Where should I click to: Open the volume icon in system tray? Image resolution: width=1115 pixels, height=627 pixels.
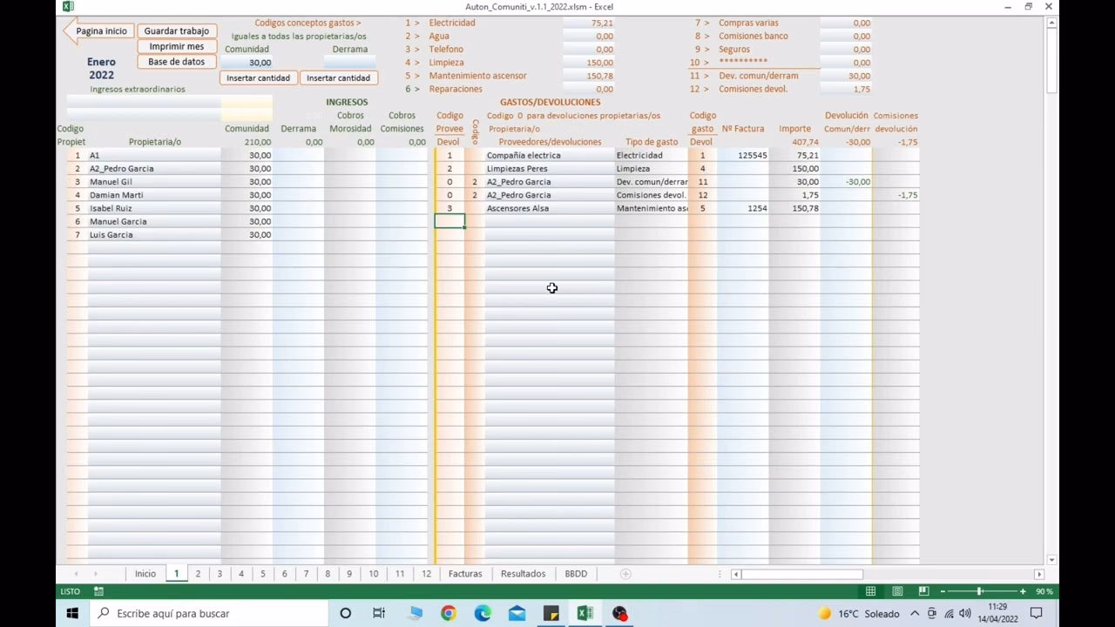(x=965, y=613)
